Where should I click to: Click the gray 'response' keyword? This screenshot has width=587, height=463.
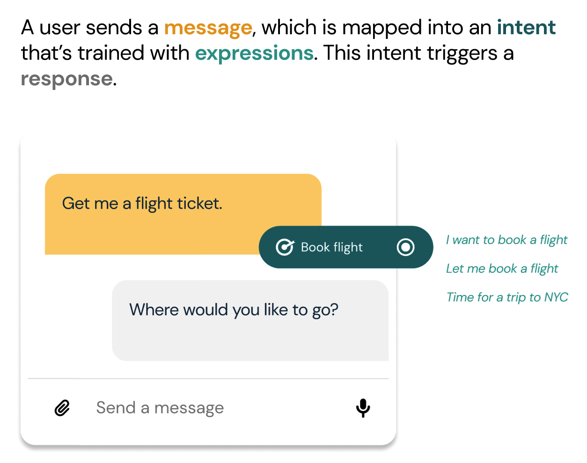click(66, 79)
